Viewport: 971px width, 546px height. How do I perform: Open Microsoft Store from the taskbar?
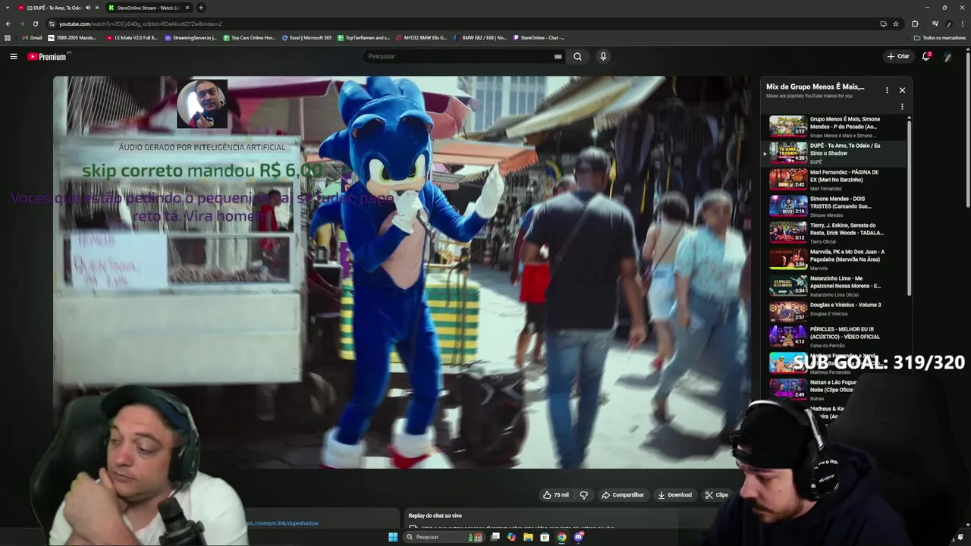click(545, 537)
